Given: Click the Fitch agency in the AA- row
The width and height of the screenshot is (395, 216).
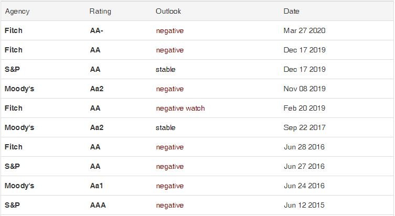Looking at the screenshot, I should [14, 30].
